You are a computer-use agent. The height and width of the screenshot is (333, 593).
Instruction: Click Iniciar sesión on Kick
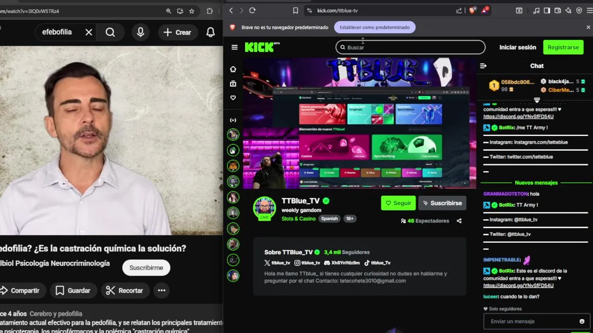(517, 47)
